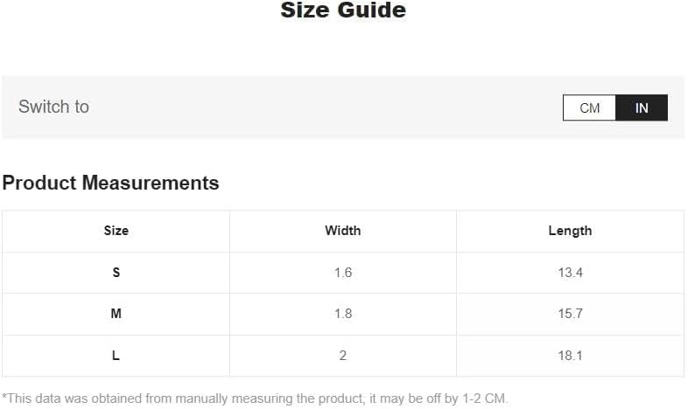Select the S size row label
Viewport: 688px width, 409px height.
coord(116,273)
